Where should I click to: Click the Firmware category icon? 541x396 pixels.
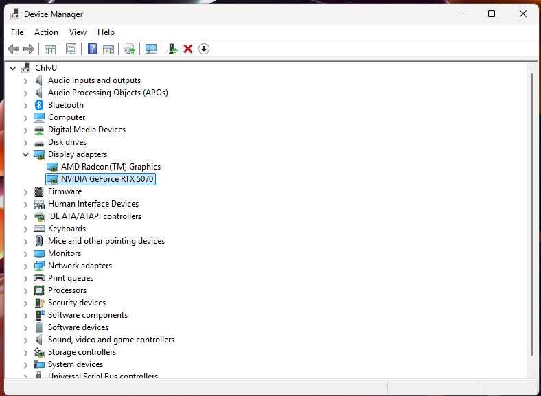[x=39, y=191]
